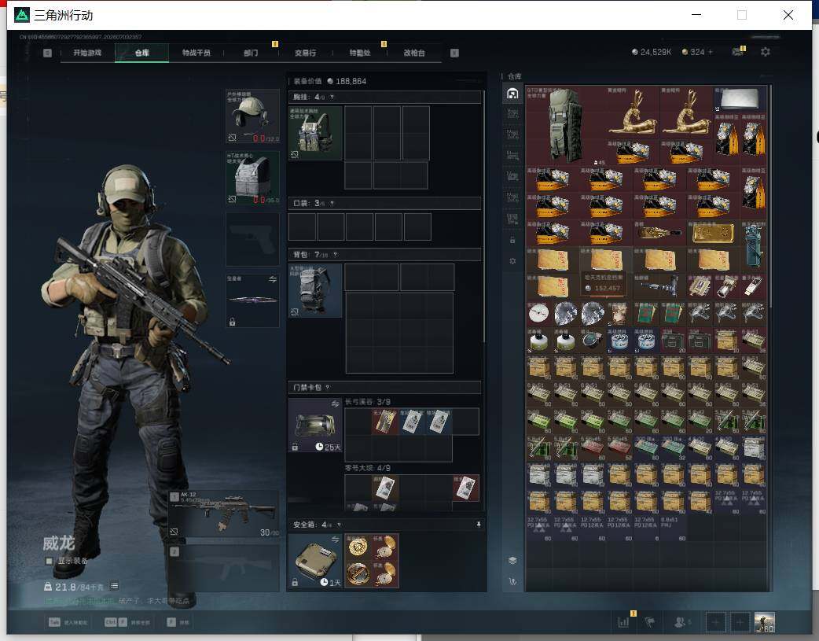
Task: Open the friends list icon in bottom bar
Action: tap(681, 621)
